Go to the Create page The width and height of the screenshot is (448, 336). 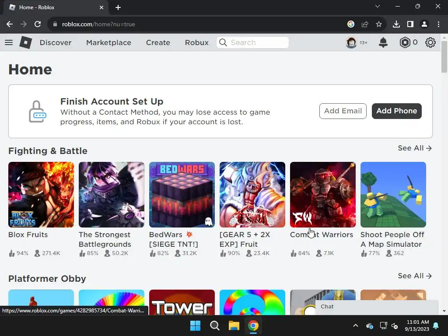(158, 42)
